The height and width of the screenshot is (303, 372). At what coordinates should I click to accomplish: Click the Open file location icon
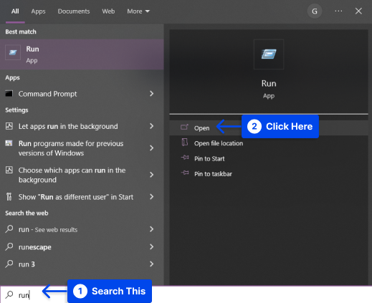click(x=185, y=143)
